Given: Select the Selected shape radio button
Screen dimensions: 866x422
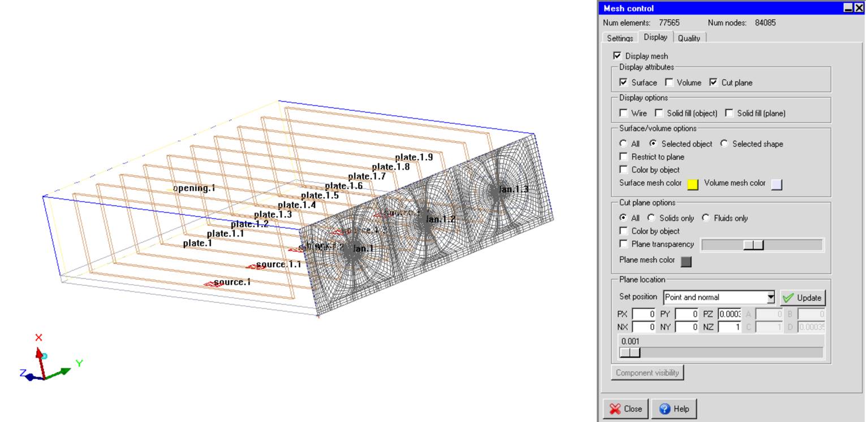Looking at the screenshot, I should coord(725,144).
